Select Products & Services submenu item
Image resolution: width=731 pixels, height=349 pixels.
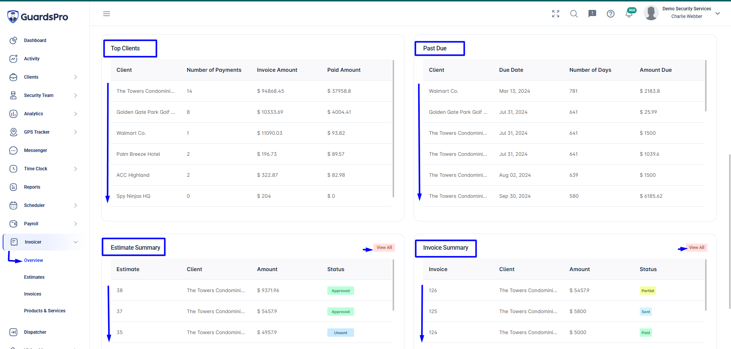45,311
